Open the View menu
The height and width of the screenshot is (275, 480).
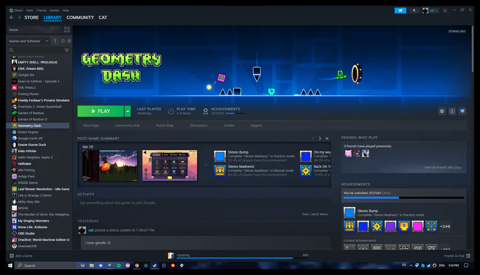click(x=30, y=11)
